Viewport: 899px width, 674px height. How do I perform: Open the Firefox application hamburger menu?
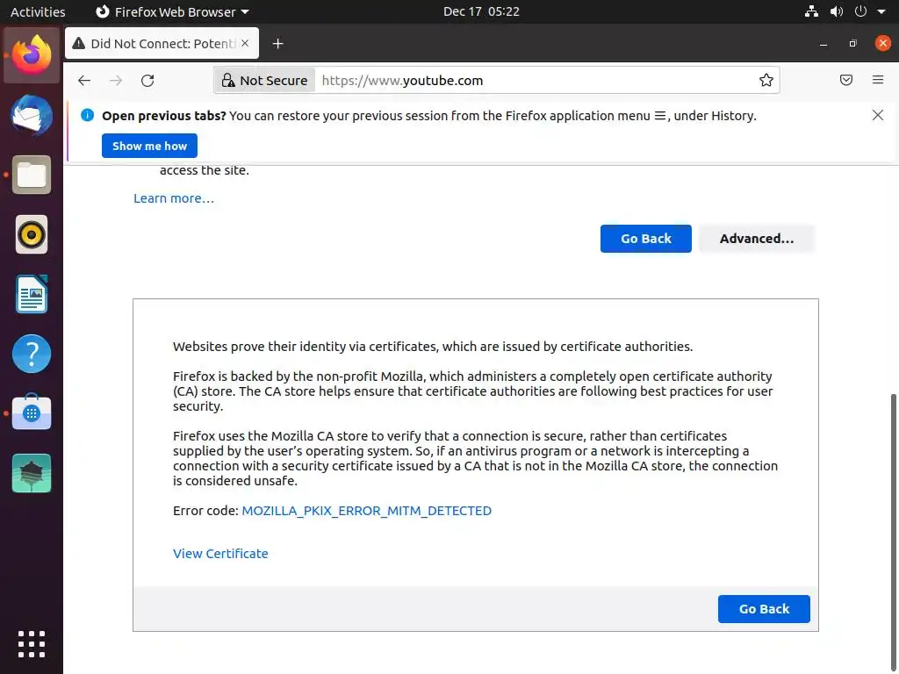(878, 80)
